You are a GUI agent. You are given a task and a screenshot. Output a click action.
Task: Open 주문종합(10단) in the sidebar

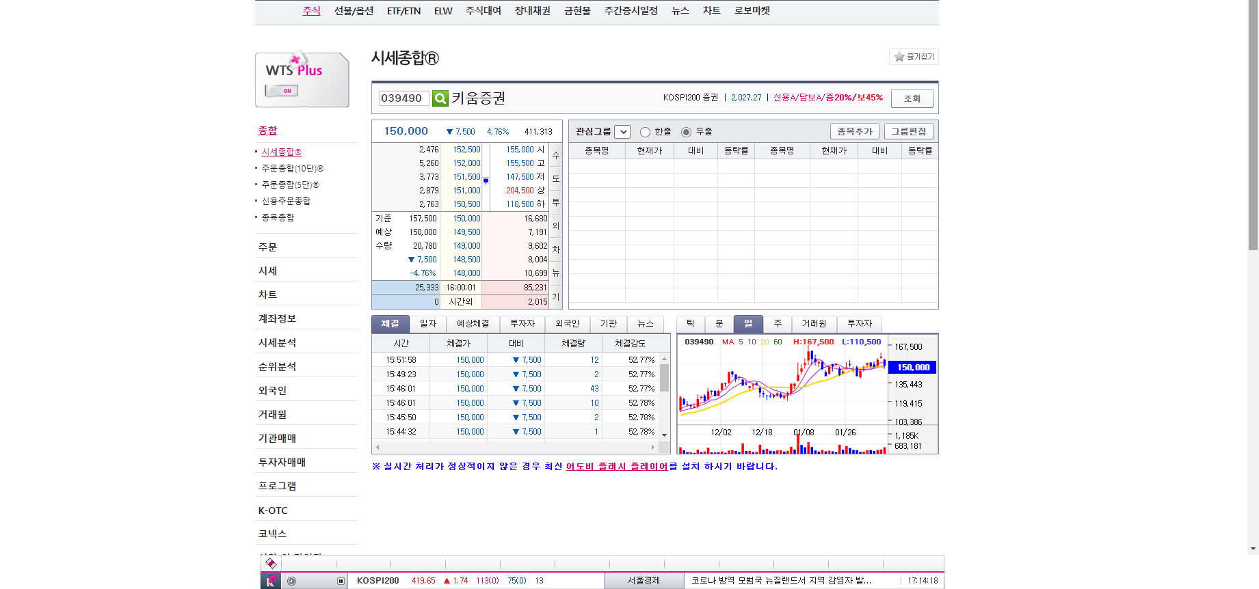(293, 168)
